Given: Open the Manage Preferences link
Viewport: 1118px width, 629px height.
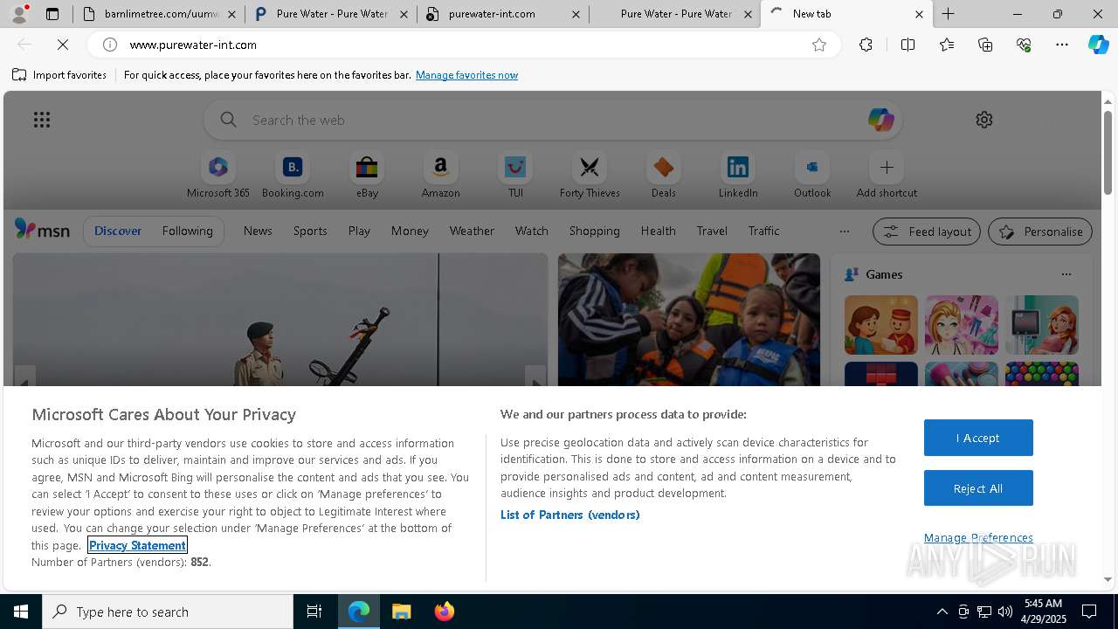Looking at the screenshot, I should click(978, 537).
